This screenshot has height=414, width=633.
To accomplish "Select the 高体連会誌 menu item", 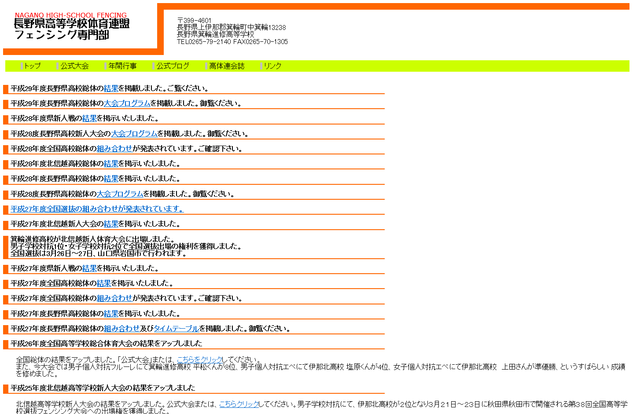I will click(x=227, y=66).
